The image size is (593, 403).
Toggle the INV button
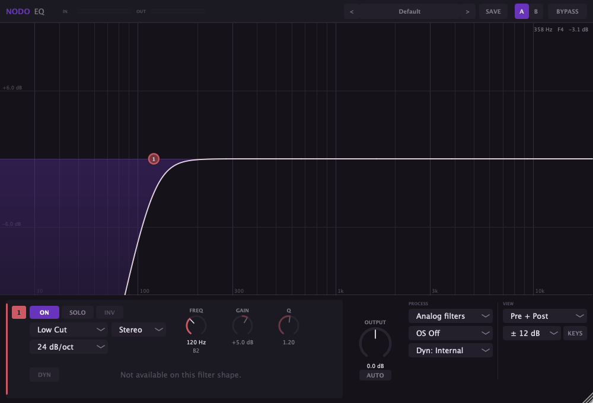[109, 312]
